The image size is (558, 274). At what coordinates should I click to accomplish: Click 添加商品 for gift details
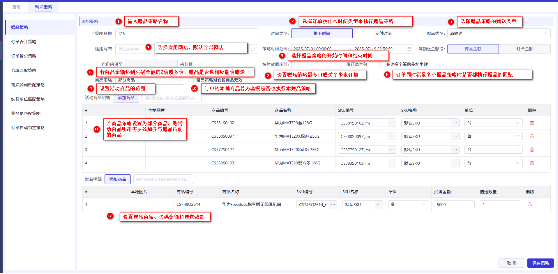[118, 179]
